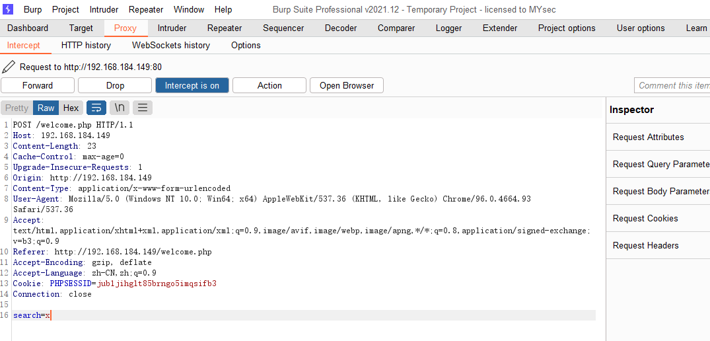Click the User-Agent header line
The width and height of the screenshot is (710, 341).
[x=272, y=204]
